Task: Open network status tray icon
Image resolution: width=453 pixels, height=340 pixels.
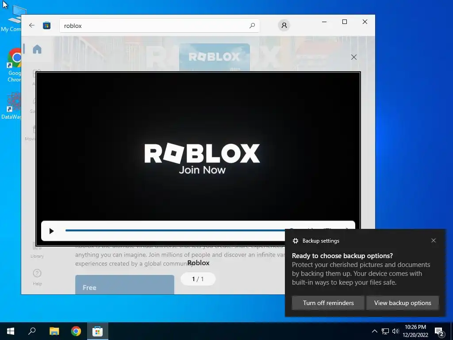Action: tap(385, 331)
